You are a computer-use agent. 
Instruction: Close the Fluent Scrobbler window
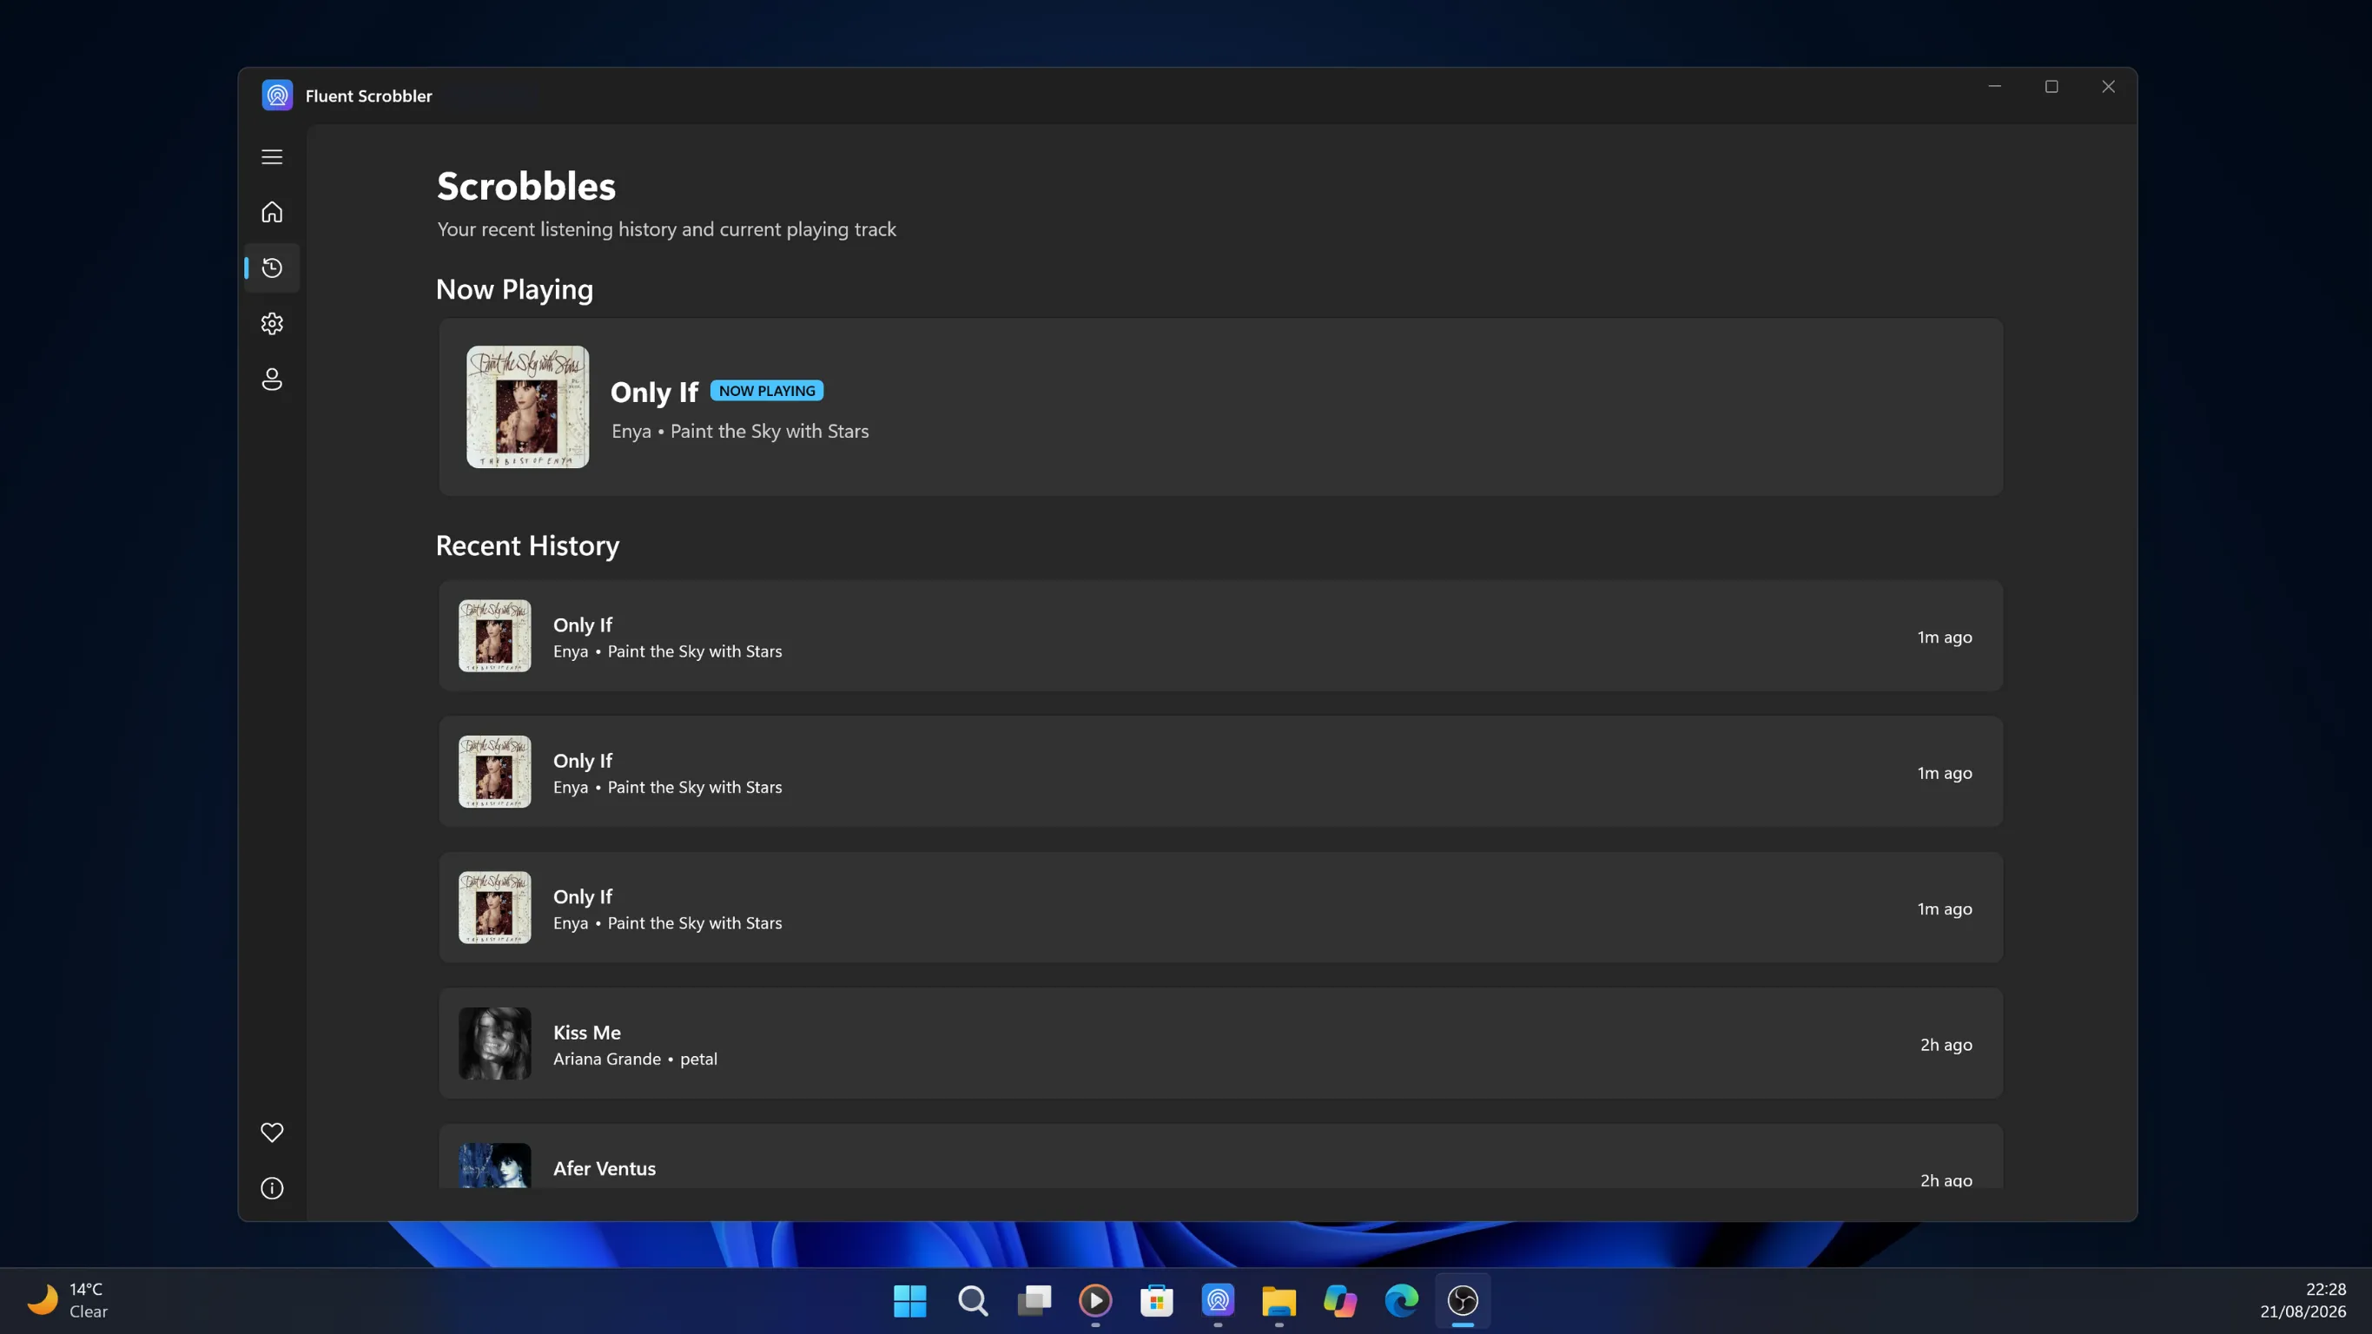pos(2109,87)
